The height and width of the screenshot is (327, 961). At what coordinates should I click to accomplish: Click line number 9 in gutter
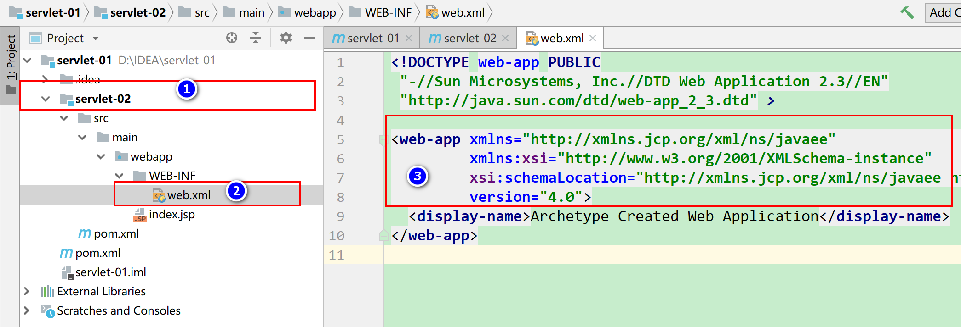340,216
